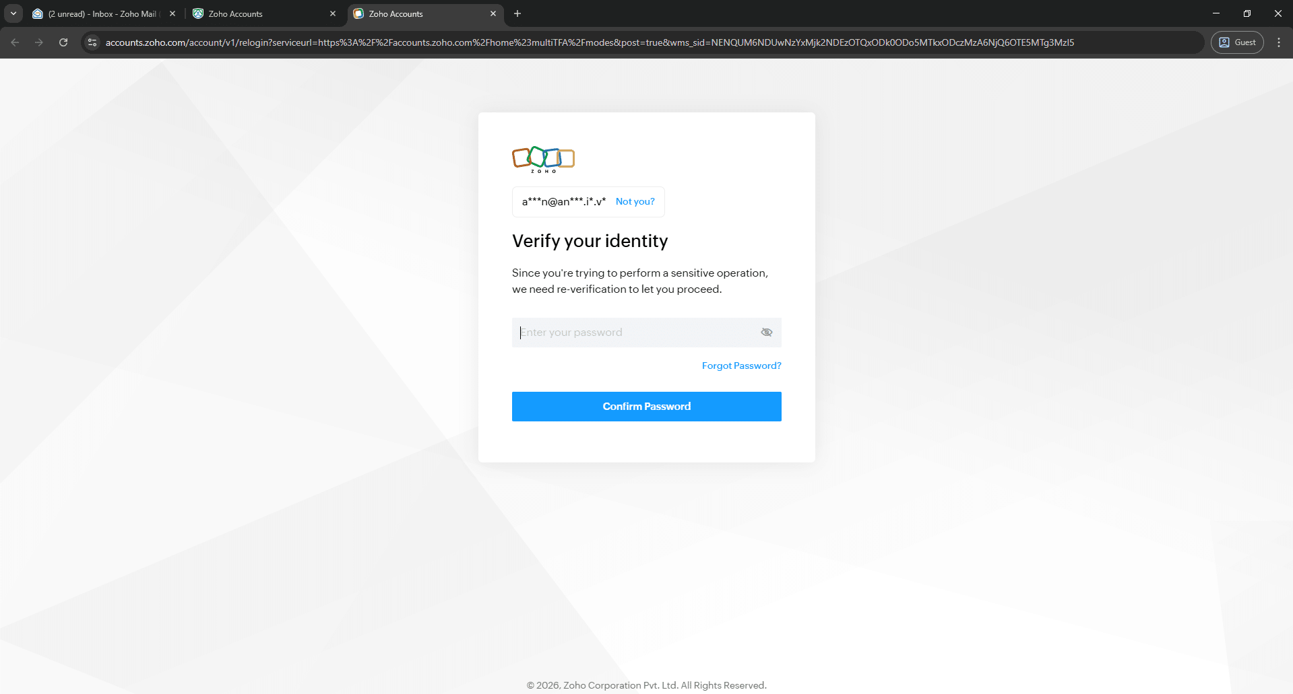
Task: Click the Confirm Password button
Action: pos(646,407)
